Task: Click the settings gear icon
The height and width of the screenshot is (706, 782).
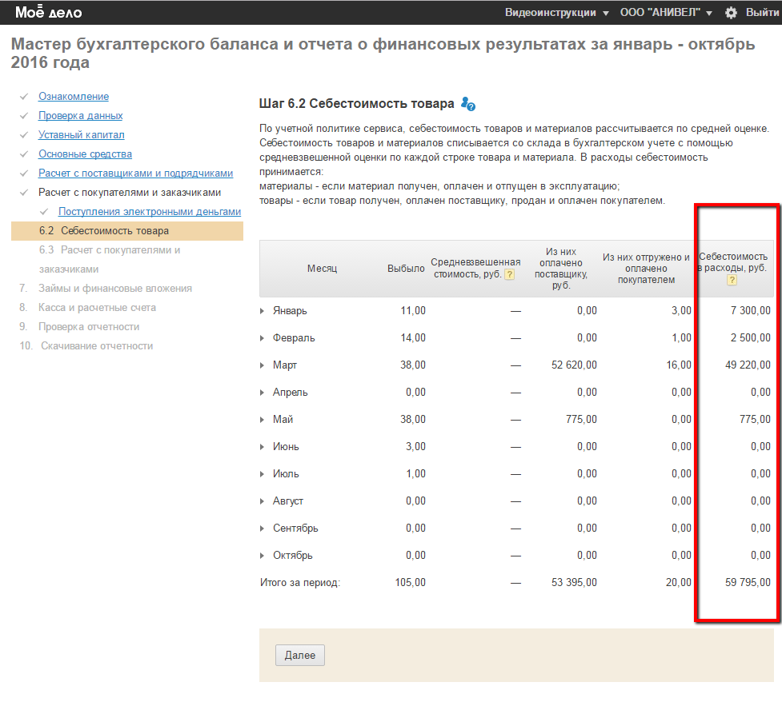Action: point(730,13)
